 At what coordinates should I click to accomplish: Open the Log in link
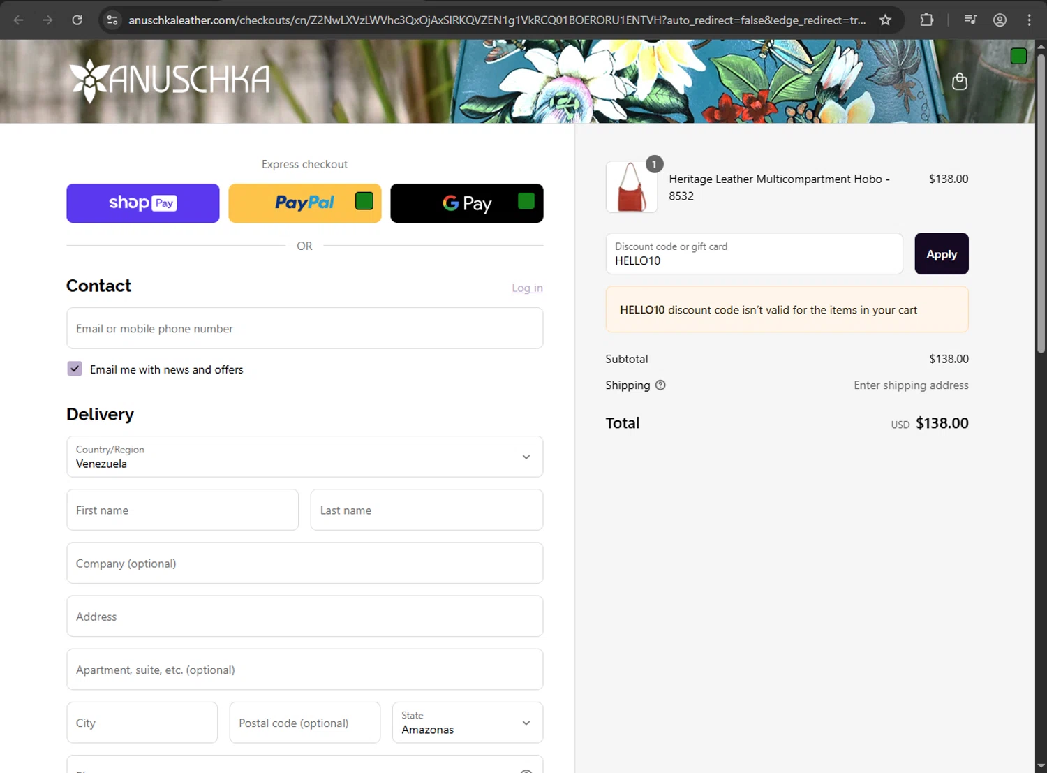[x=527, y=288]
